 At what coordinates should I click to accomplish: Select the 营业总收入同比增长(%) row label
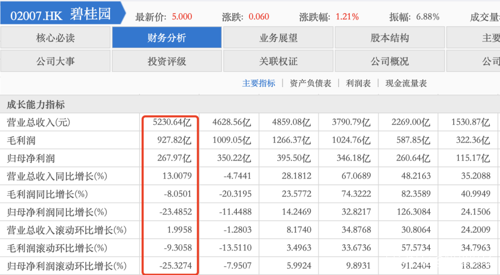click(57, 176)
